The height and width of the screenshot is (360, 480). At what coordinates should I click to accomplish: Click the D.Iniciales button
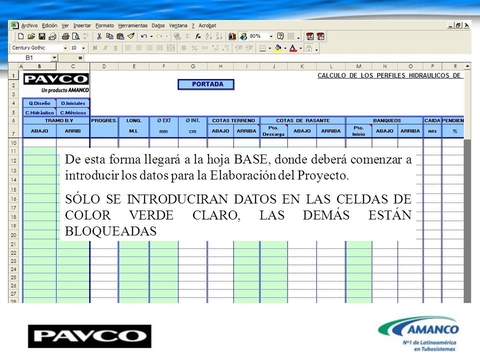(x=73, y=103)
